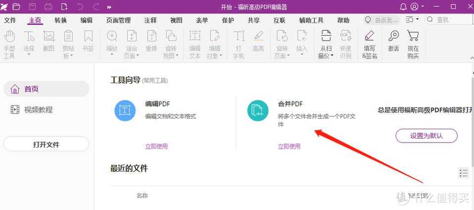Click the 查找 search field

pyautogui.click(x=449, y=20)
